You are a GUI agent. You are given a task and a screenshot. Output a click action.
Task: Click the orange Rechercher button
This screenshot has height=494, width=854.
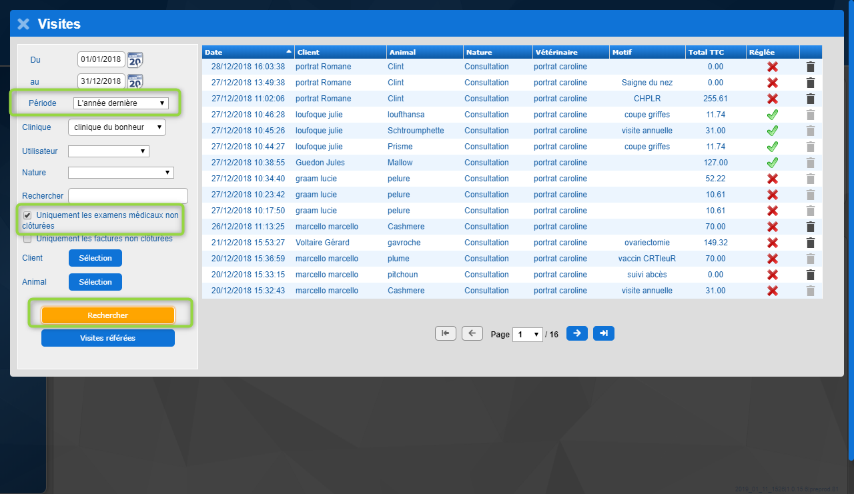(x=108, y=315)
